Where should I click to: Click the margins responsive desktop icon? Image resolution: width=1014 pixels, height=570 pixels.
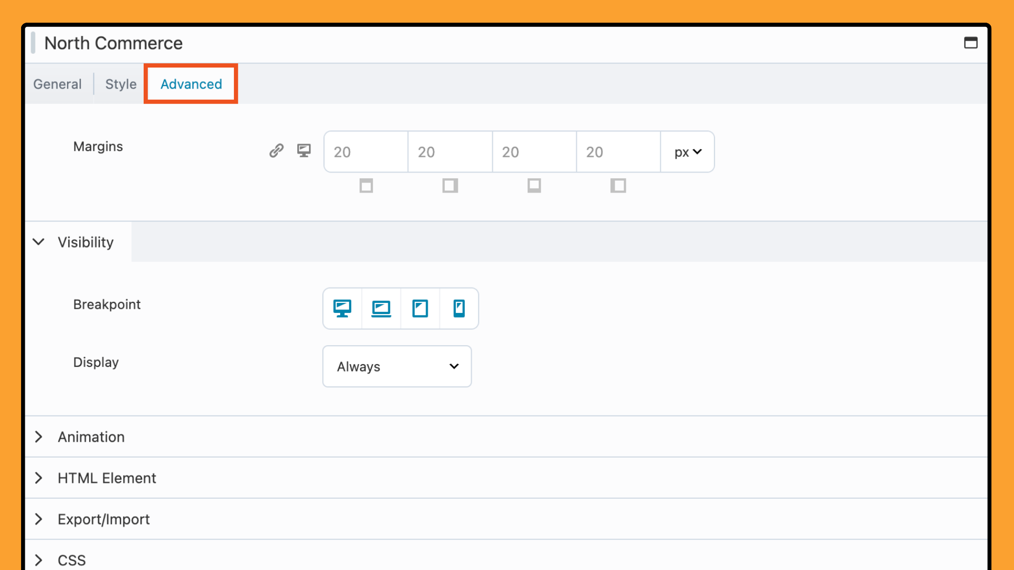[x=304, y=151]
